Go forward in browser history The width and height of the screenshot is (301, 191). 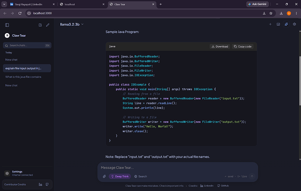[x=12, y=13]
